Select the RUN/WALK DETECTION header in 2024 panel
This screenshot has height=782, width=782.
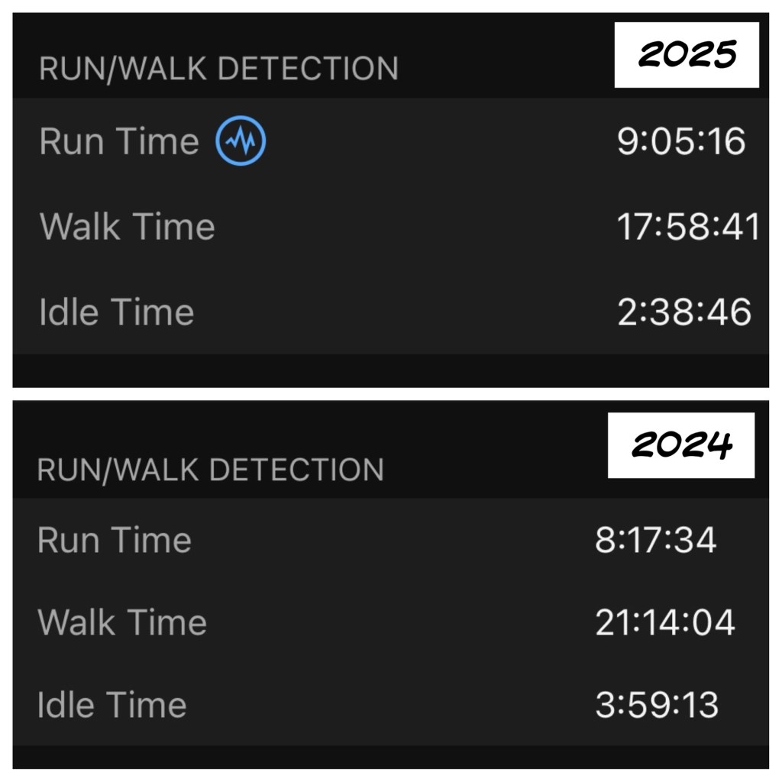click(210, 470)
